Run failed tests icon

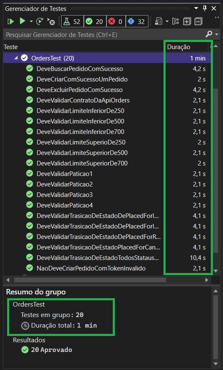click(51, 21)
